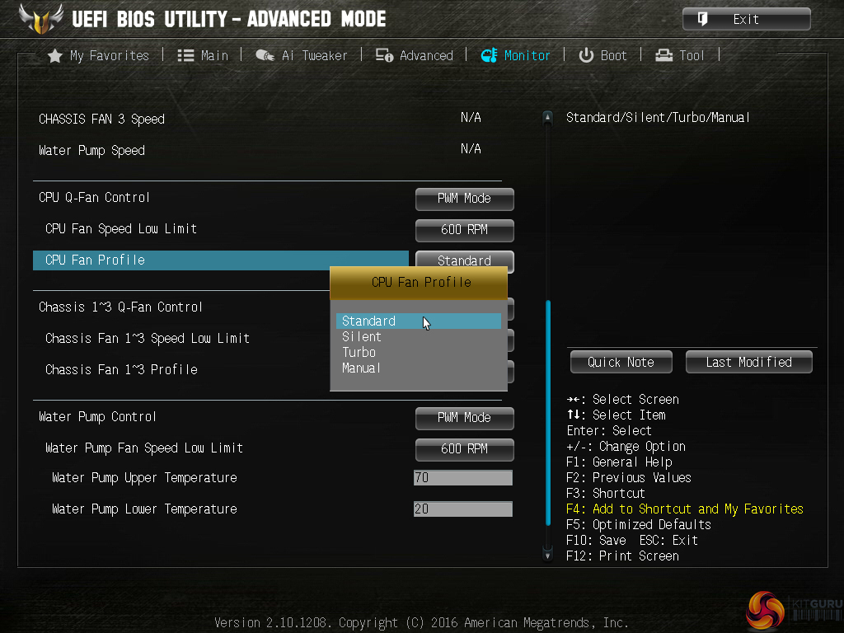Choose Standard in CPU Fan Profile popup
The width and height of the screenshot is (844, 633).
[418, 321]
